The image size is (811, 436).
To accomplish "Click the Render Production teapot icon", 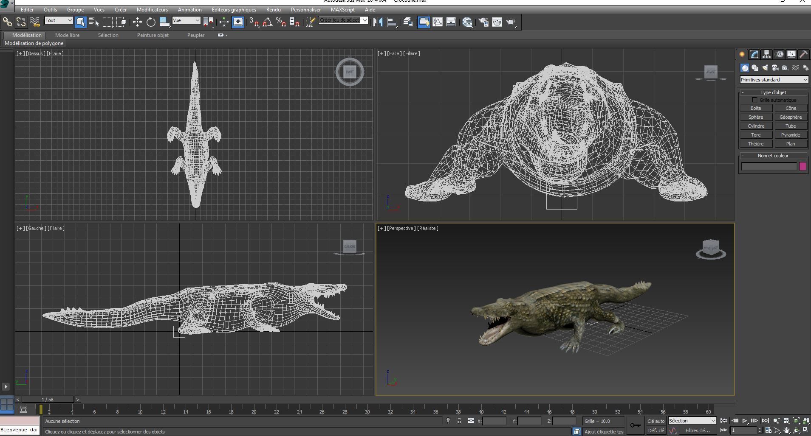I will pyautogui.click(x=511, y=22).
